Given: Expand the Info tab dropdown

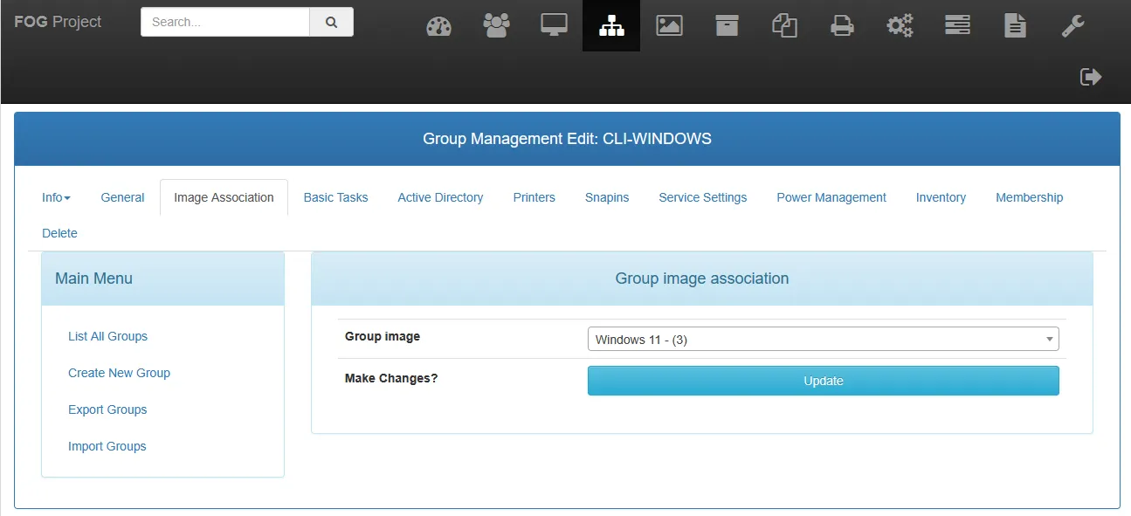Looking at the screenshot, I should click(x=56, y=197).
